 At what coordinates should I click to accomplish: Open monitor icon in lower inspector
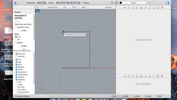[x=158, y=76]
